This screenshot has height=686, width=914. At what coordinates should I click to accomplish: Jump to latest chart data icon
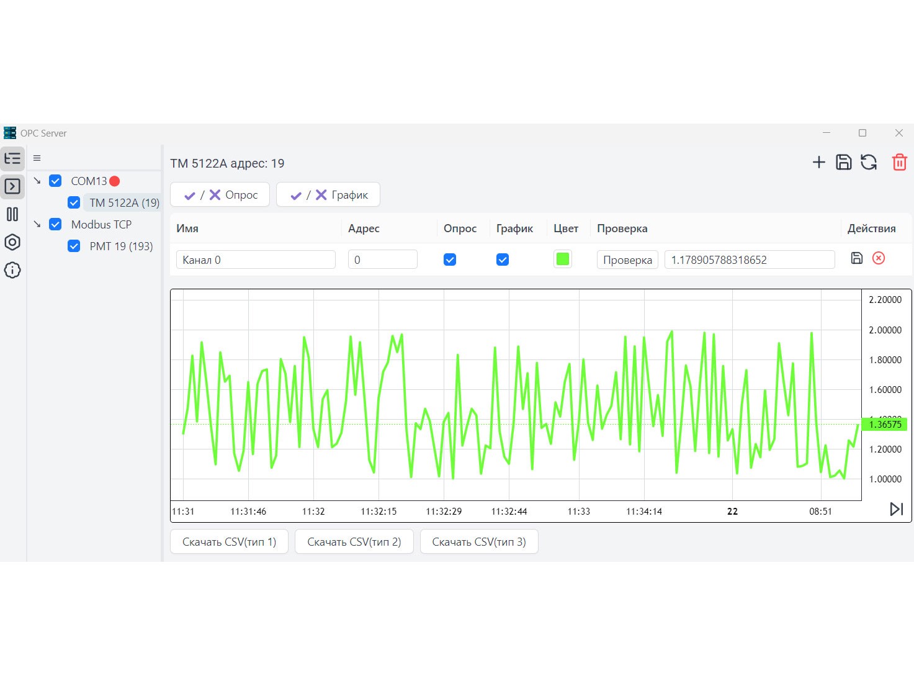[896, 509]
